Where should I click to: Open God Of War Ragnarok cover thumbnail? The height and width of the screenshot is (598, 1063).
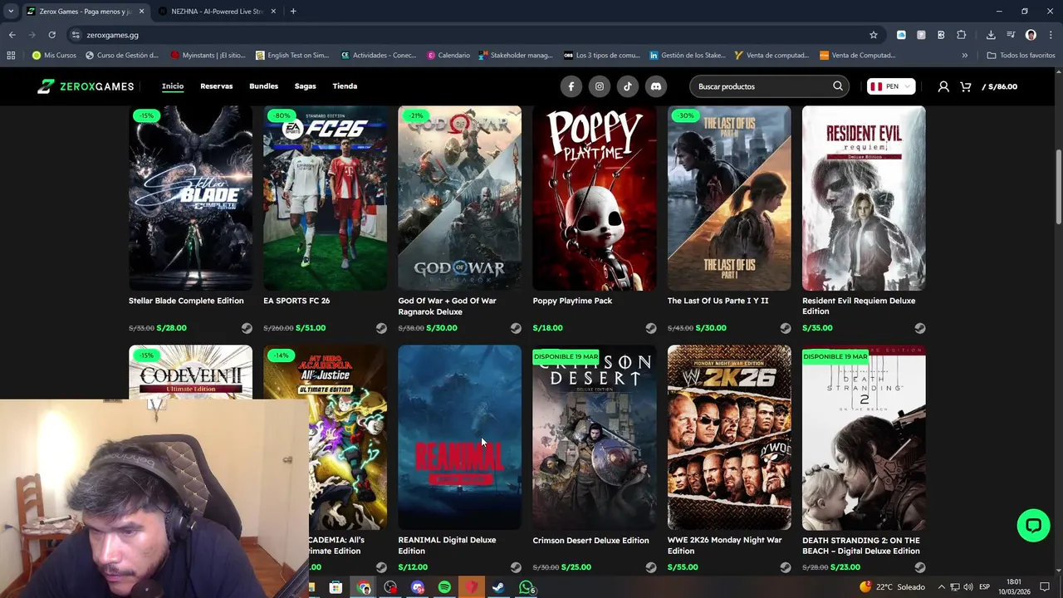[x=459, y=199]
